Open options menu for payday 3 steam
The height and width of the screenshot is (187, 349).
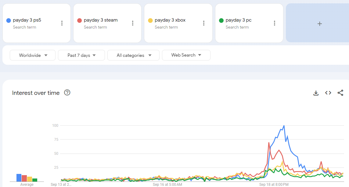pyautogui.click(x=133, y=23)
